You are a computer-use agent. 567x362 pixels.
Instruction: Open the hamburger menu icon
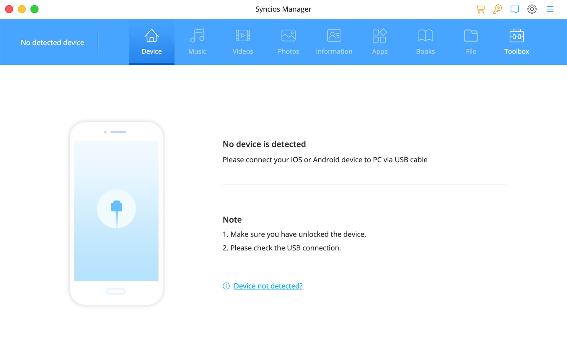(550, 9)
